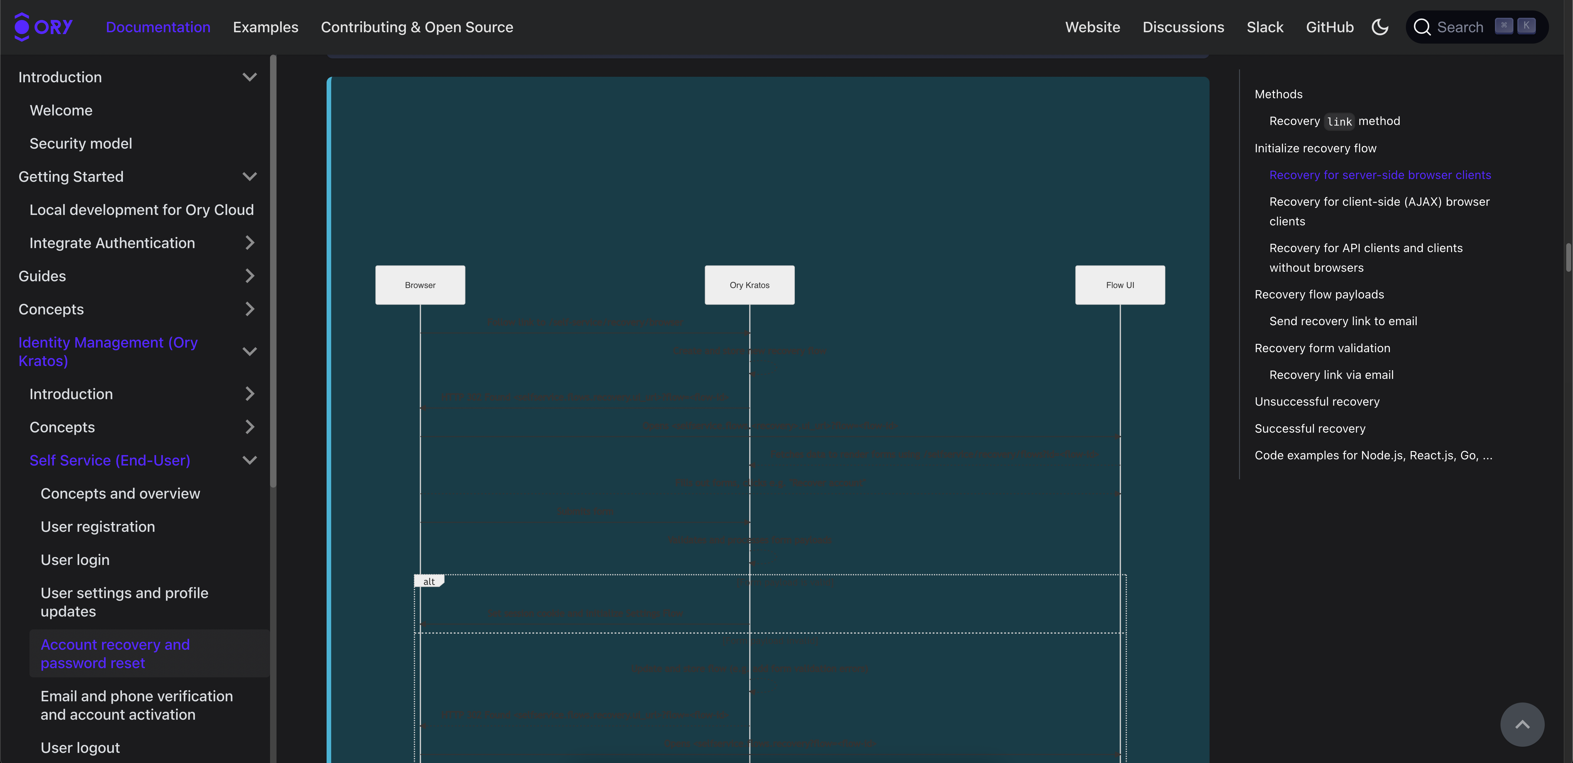1573x763 pixels.
Task: Open the Documentation nav item
Action: tap(158, 27)
